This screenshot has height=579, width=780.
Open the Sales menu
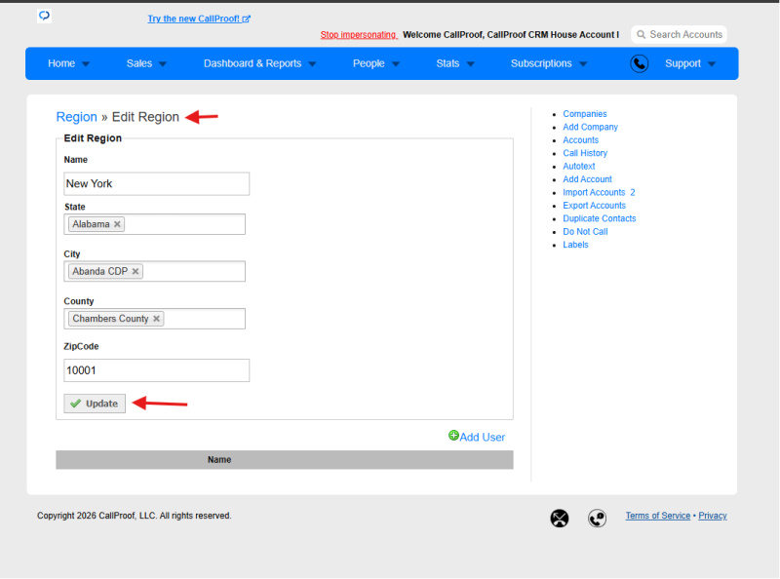tap(139, 63)
